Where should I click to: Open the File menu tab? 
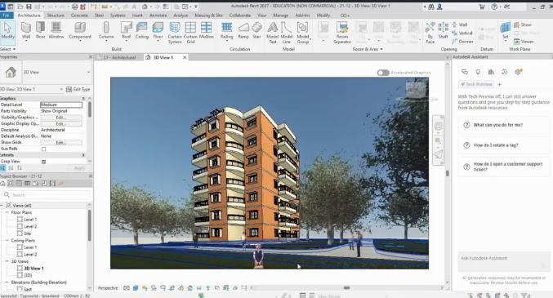click(x=7, y=16)
